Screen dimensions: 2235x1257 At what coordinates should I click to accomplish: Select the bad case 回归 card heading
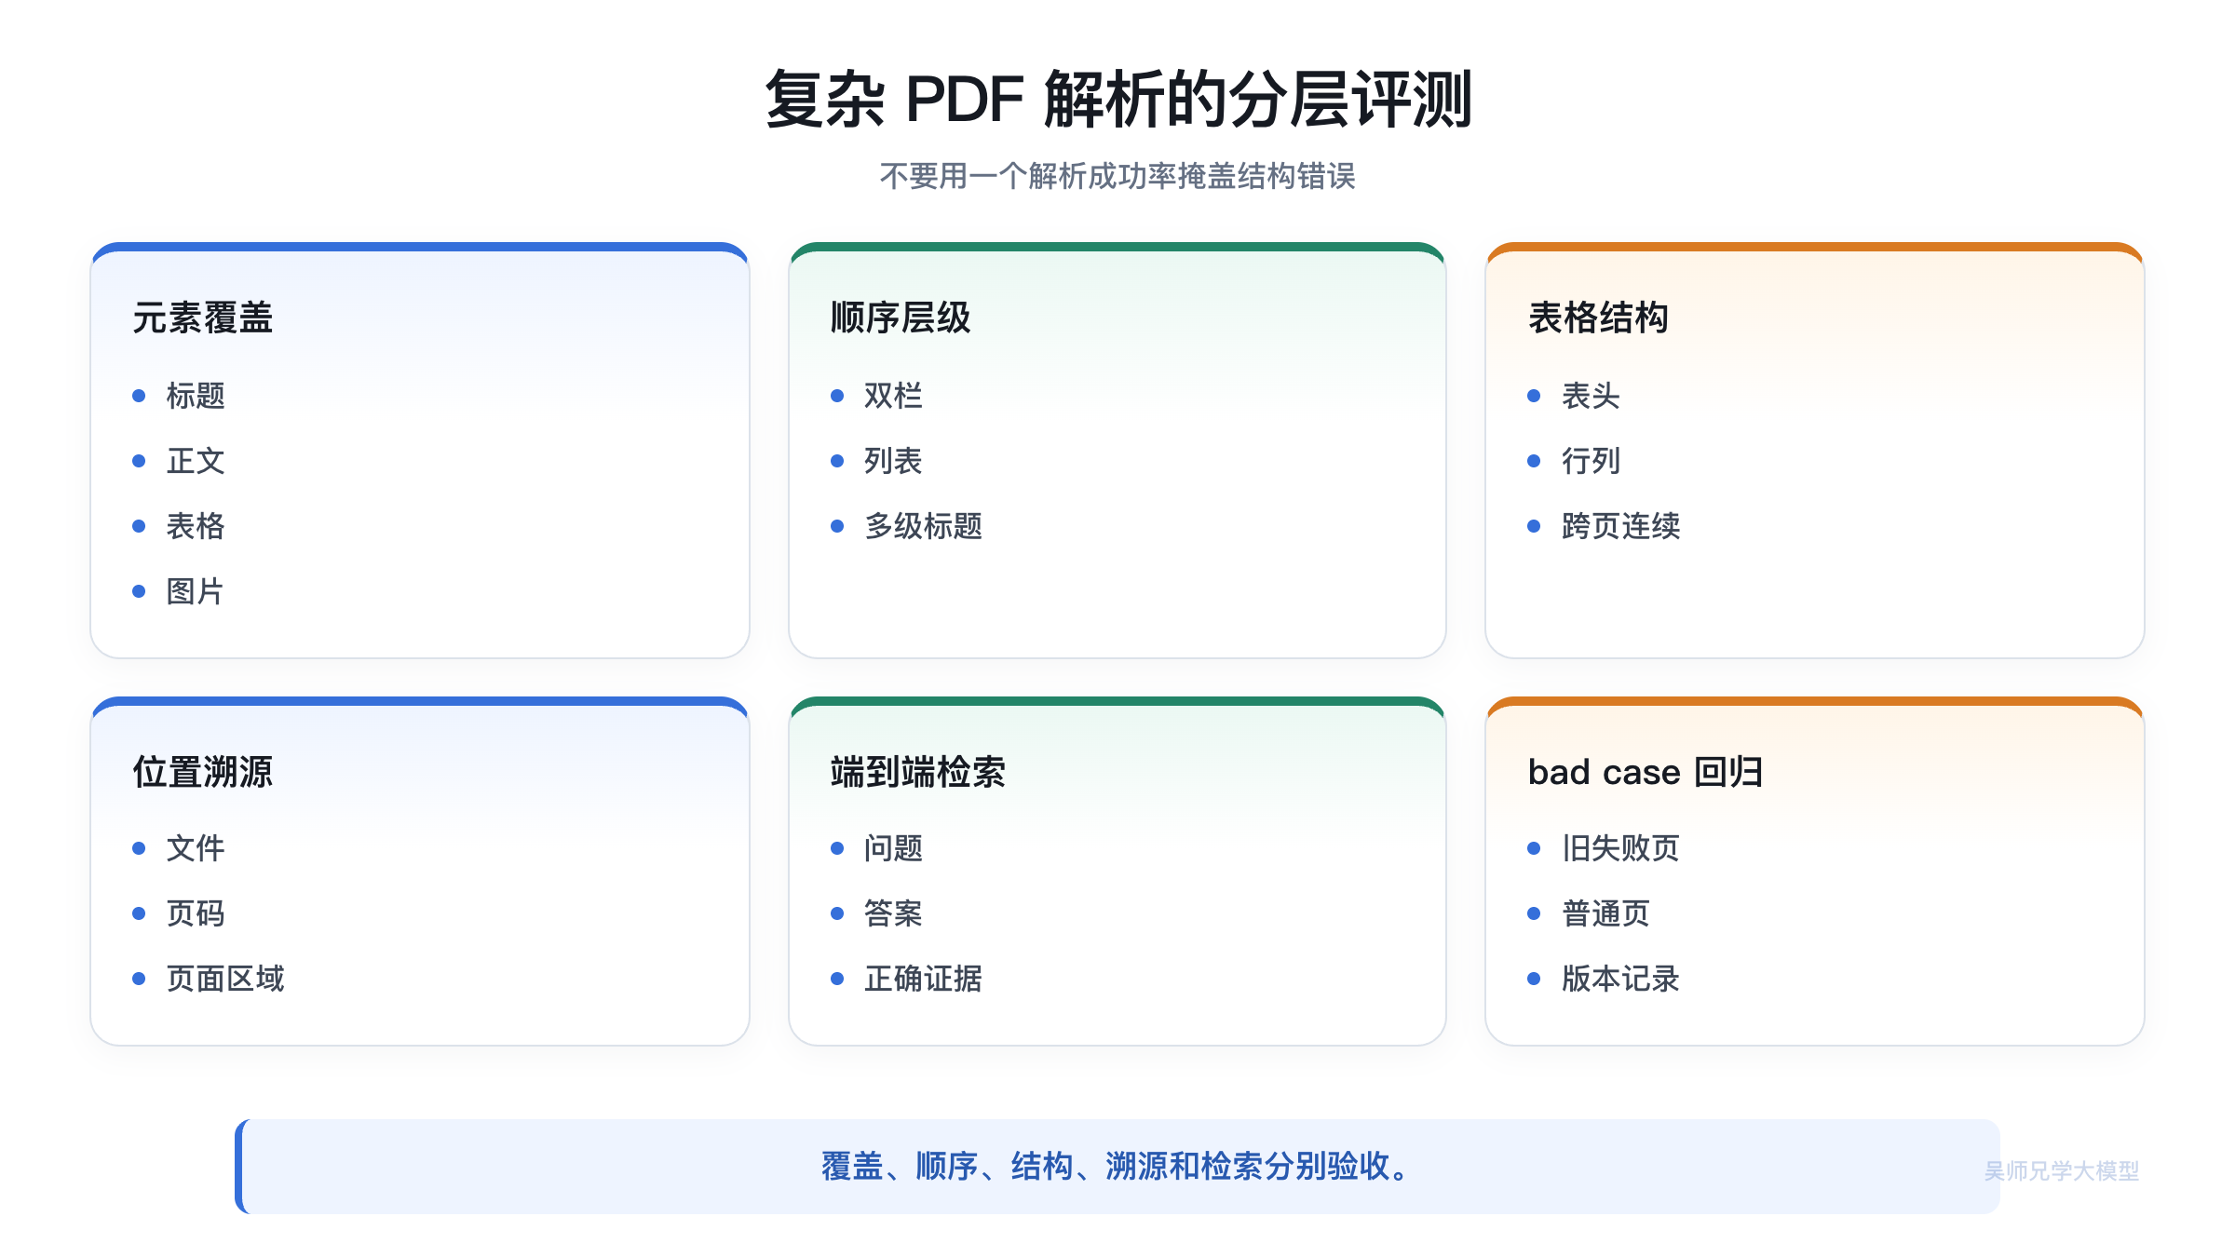(x=1646, y=772)
